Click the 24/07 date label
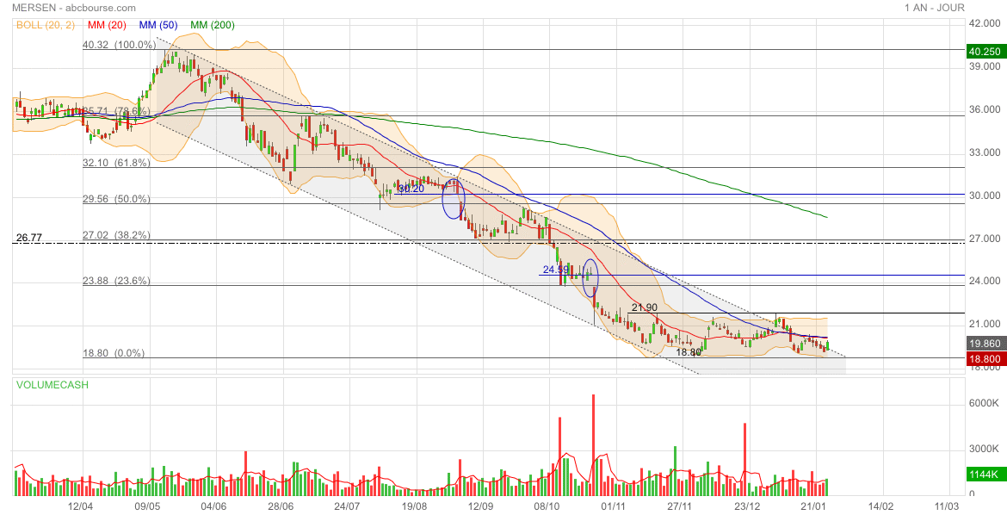 click(x=347, y=506)
